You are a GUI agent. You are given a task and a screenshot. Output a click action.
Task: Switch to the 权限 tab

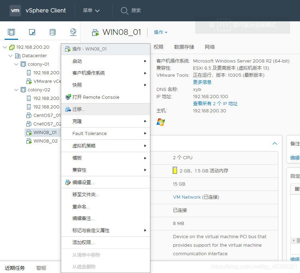(159, 47)
